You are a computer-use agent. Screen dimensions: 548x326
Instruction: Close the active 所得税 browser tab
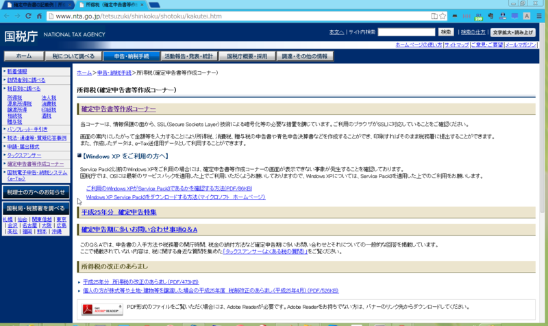[142, 5]
